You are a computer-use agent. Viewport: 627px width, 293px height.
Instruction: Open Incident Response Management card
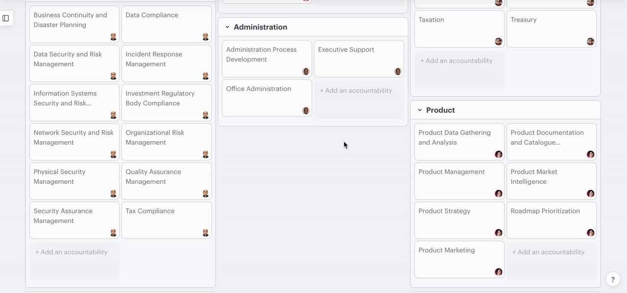166,63
